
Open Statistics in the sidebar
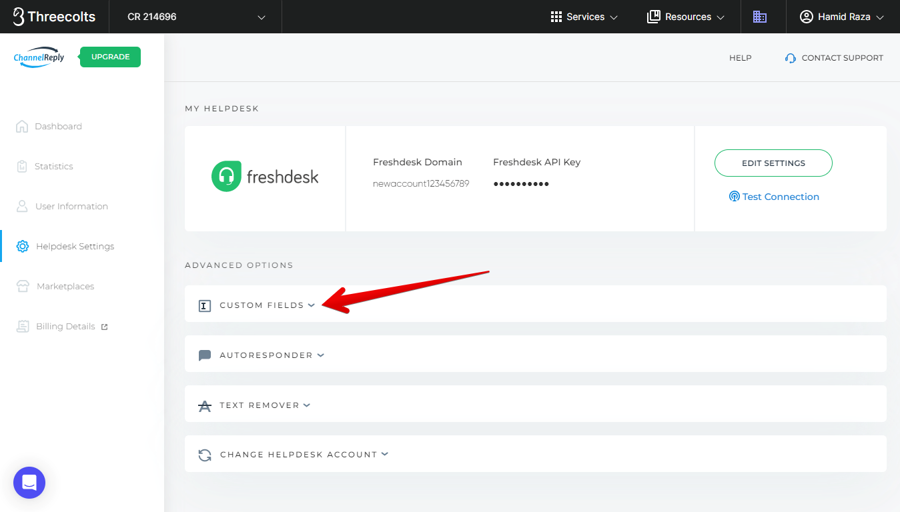pyautogui.click(x=54, y=166)
